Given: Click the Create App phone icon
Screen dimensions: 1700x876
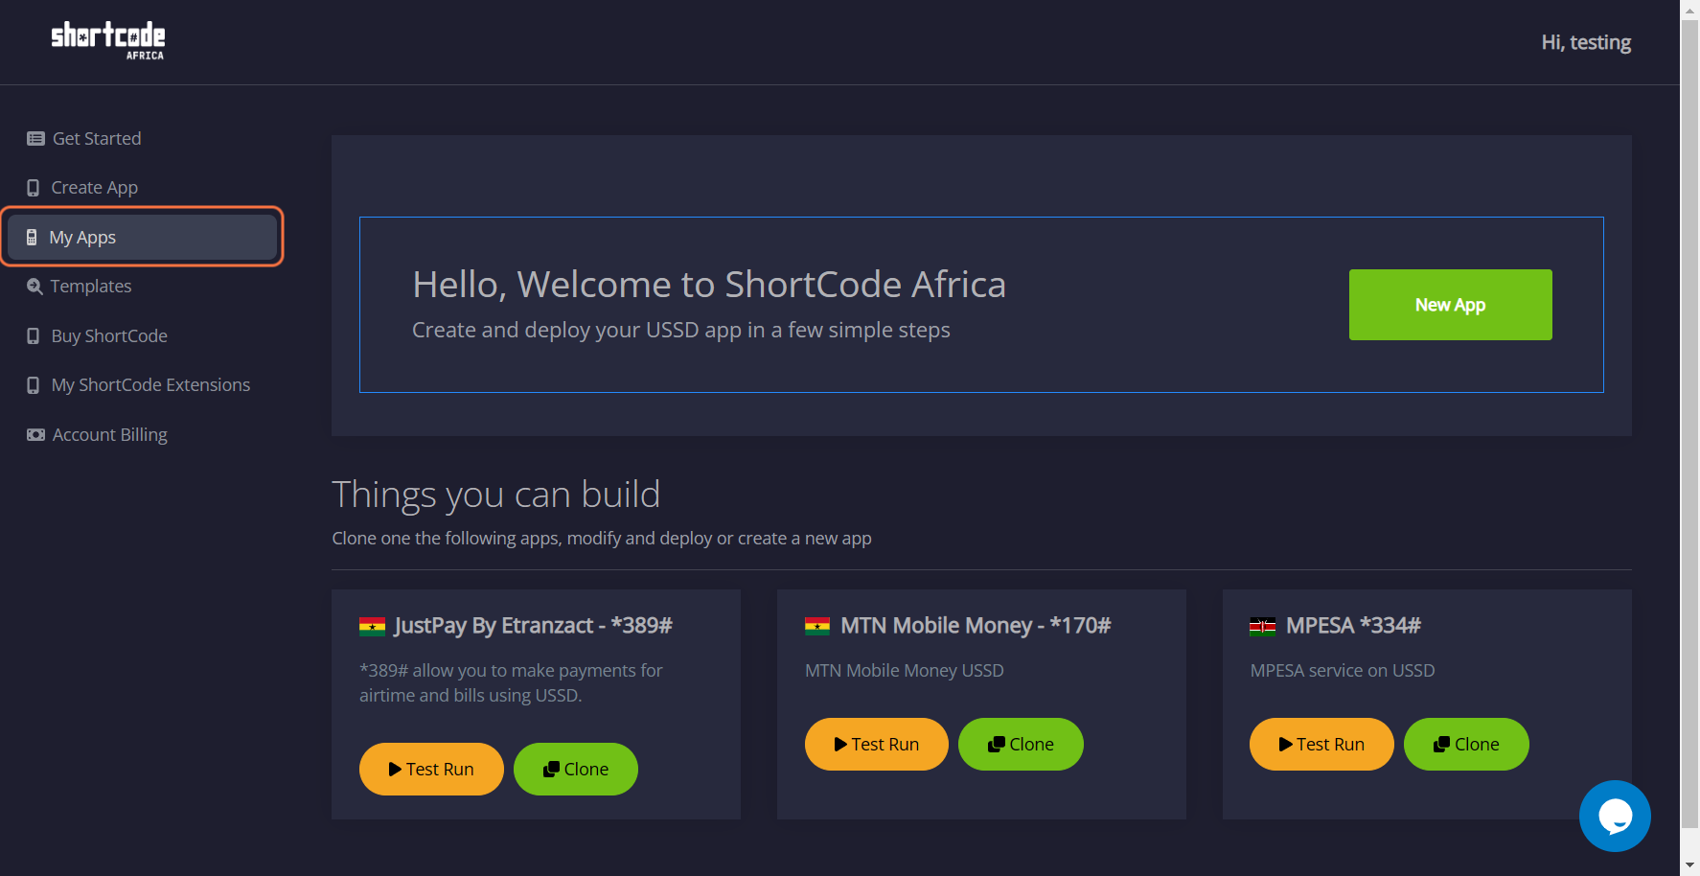Looking at the screenshot, I should [x=34, y=188].
